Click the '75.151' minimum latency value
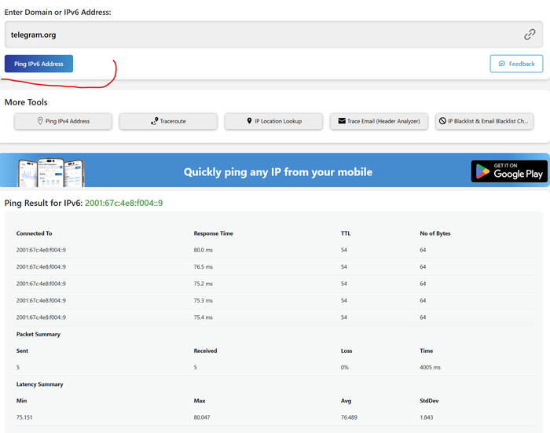 24,417
